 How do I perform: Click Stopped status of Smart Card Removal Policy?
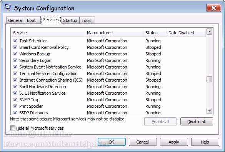pyautogui.click(x=153, y=47)
